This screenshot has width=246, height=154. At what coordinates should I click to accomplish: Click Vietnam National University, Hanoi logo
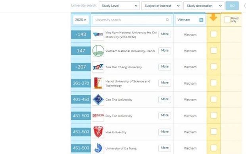tap(98, 51)
